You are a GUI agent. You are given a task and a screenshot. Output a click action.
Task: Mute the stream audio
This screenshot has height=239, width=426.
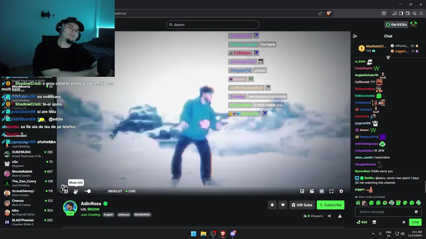click(76, 191)
